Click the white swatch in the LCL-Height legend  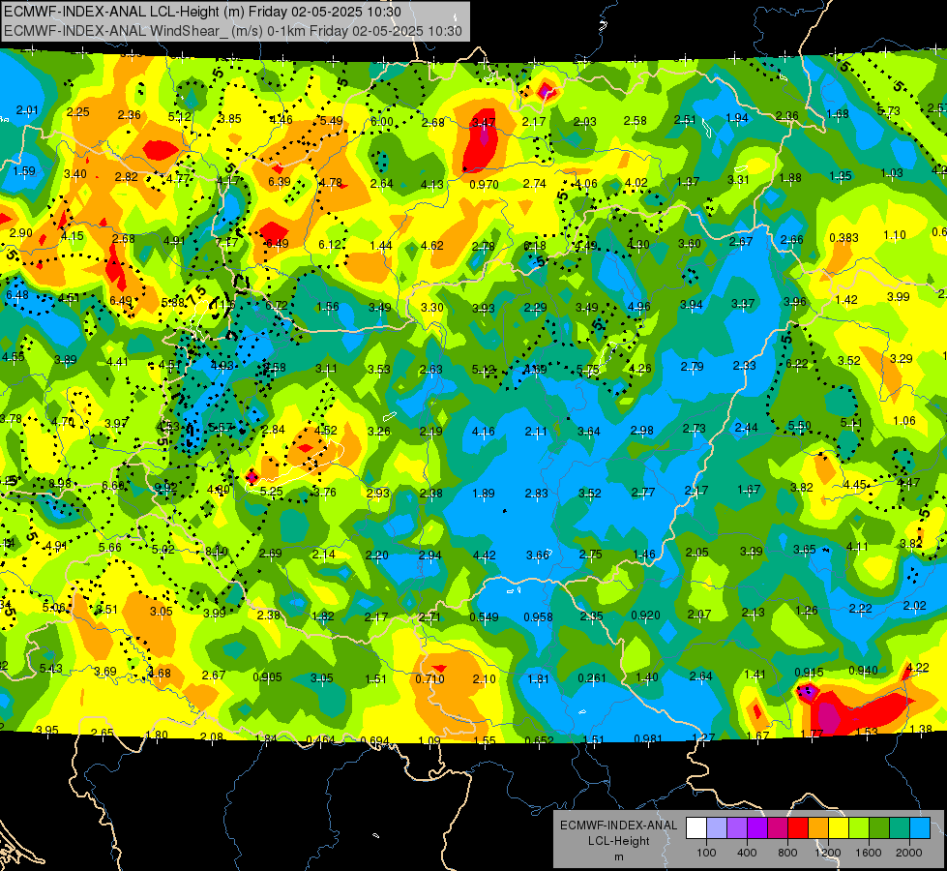tap(695, 828)
